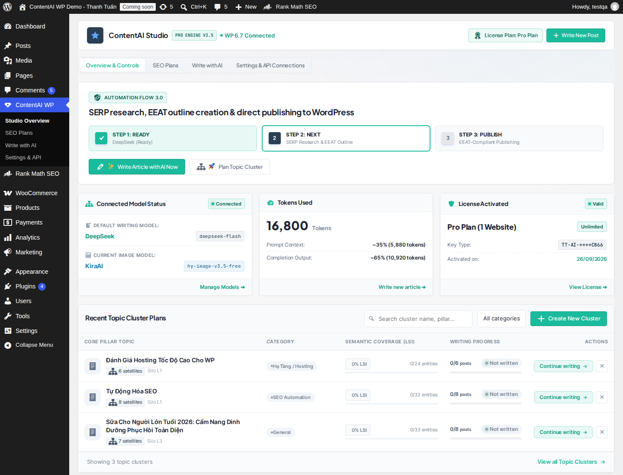Image resolution: width=623 pixels, height=475 pixels.
Task: Open the updates icon showing 5
Action: click(x=167, y=7)
